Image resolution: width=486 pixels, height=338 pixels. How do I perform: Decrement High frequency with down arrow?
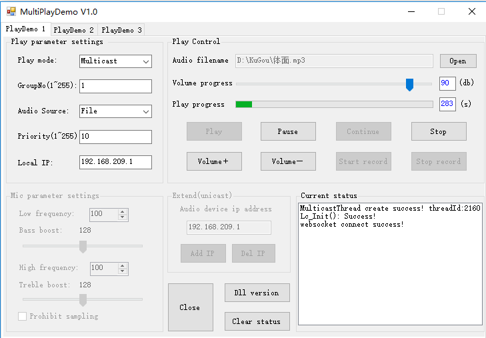pyautogui.click(x=123, y=271)
